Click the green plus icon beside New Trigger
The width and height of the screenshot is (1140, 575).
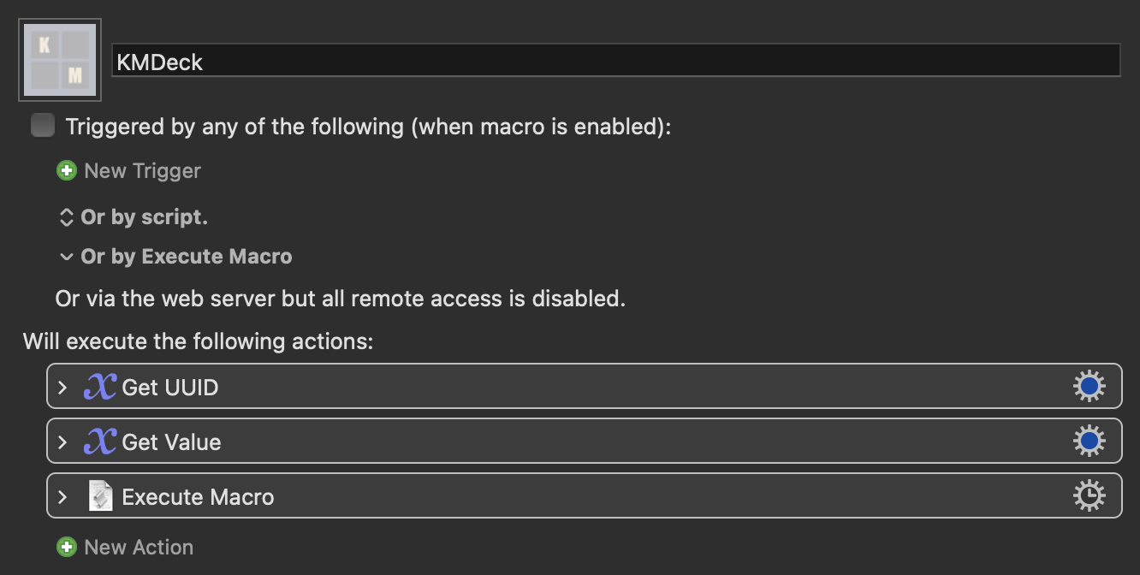pyautogui.click(x=67, y=170)
